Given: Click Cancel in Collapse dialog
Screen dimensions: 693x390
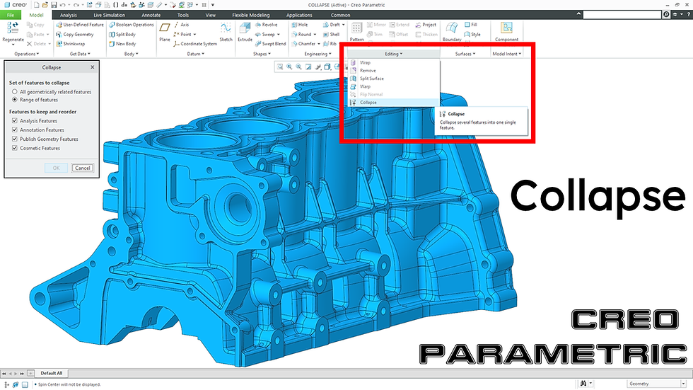Looking at the screenshot, I should click(82, 168).
